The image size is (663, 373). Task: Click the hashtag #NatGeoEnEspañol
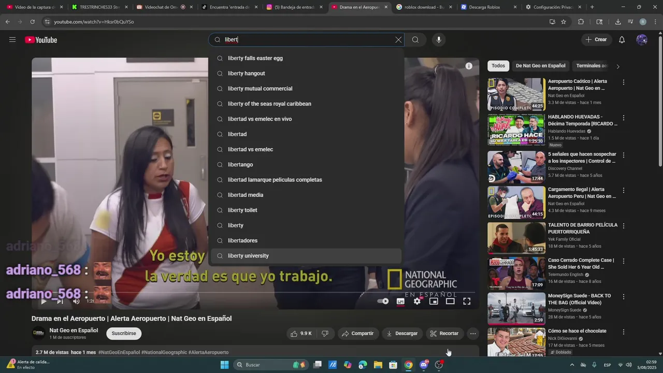[119, 352]
